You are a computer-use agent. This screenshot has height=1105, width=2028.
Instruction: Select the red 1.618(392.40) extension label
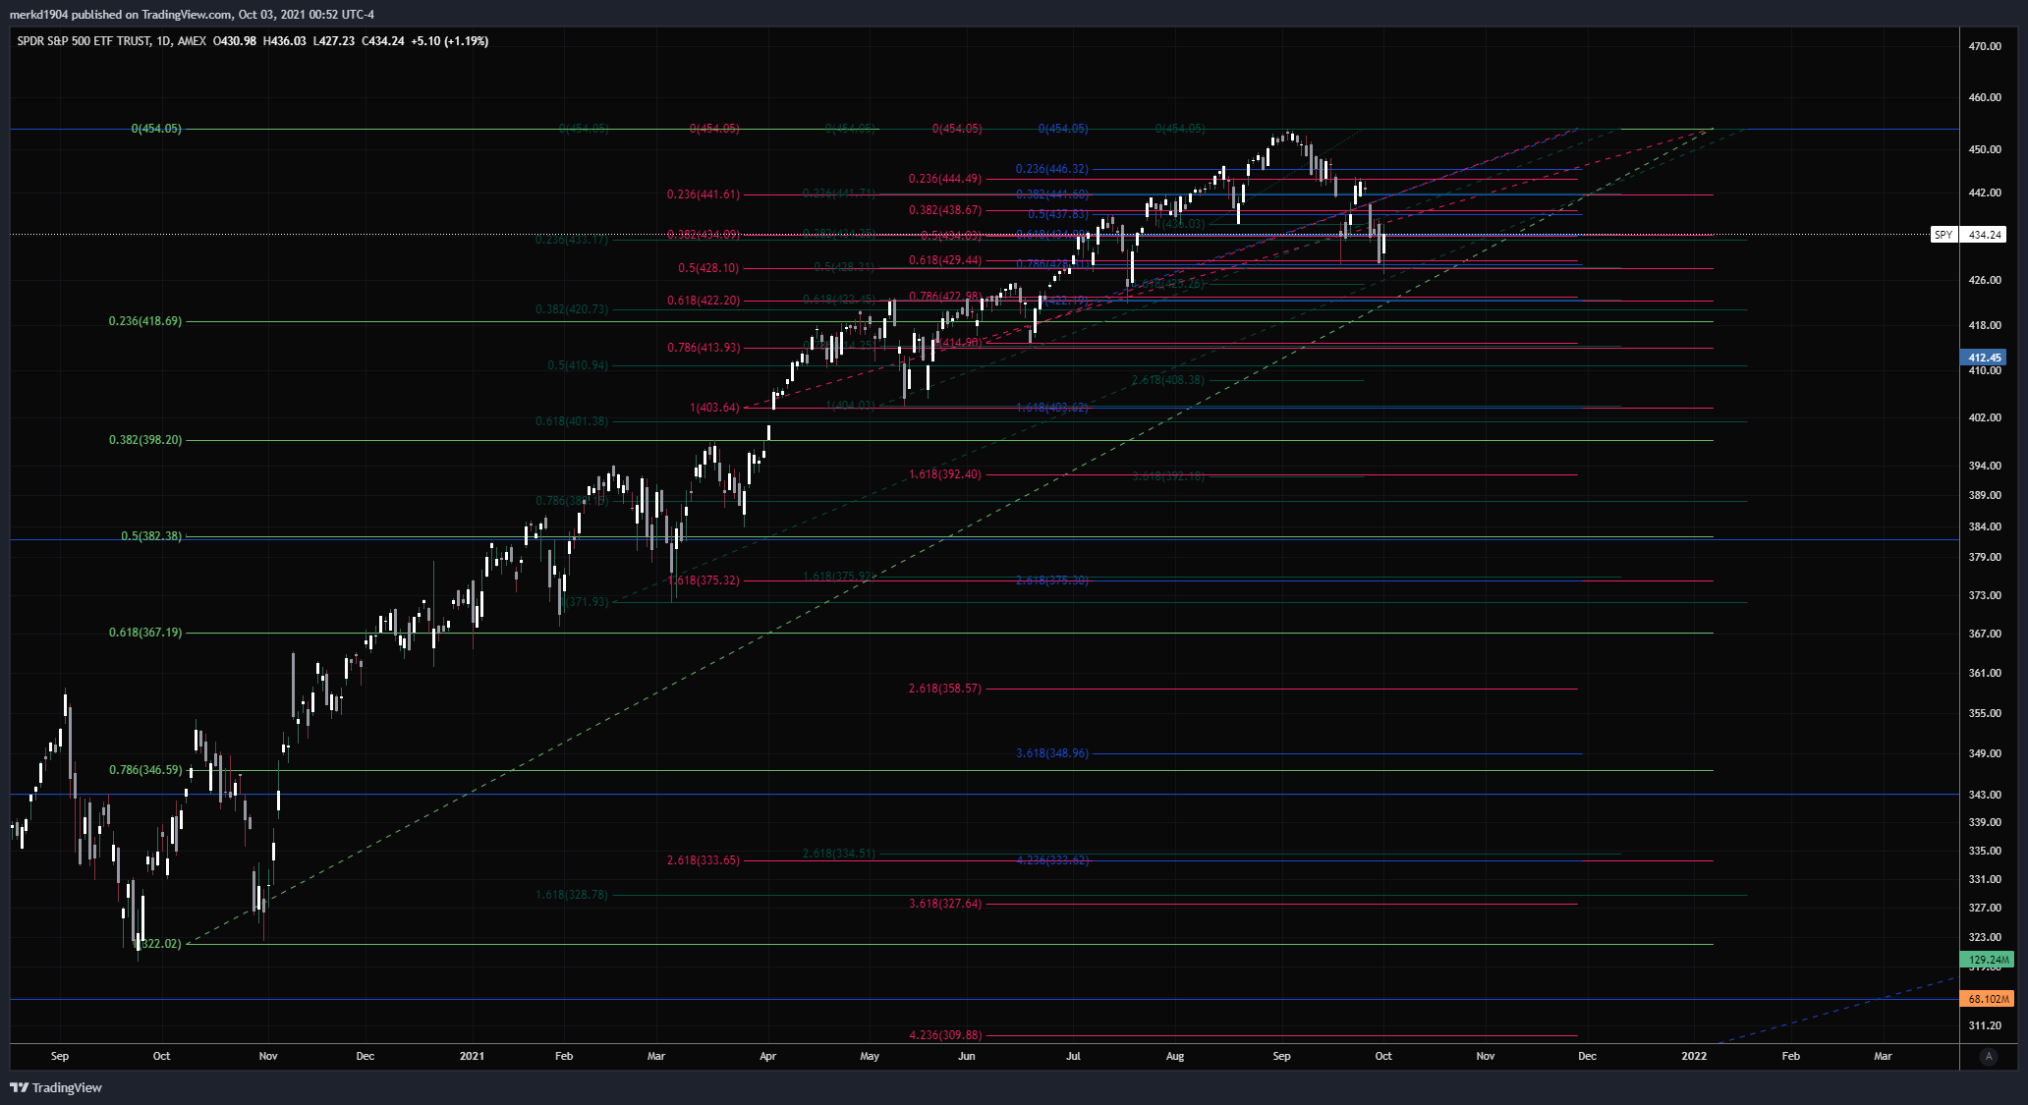945,474
